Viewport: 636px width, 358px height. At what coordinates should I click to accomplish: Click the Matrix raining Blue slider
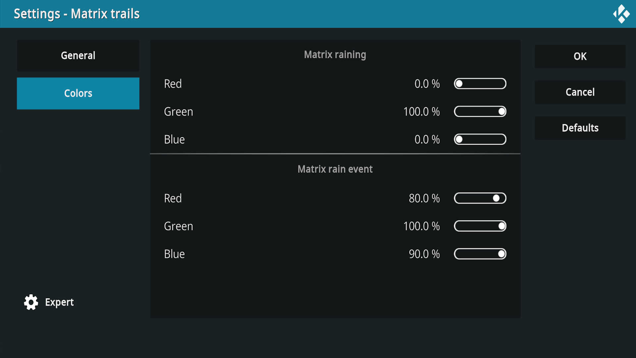[480, 140]
